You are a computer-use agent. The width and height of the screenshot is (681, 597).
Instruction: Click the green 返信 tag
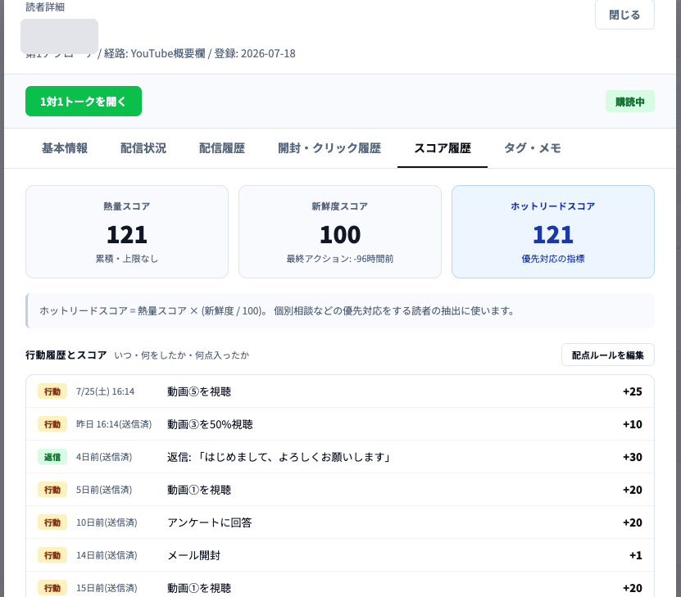[52, 457]
